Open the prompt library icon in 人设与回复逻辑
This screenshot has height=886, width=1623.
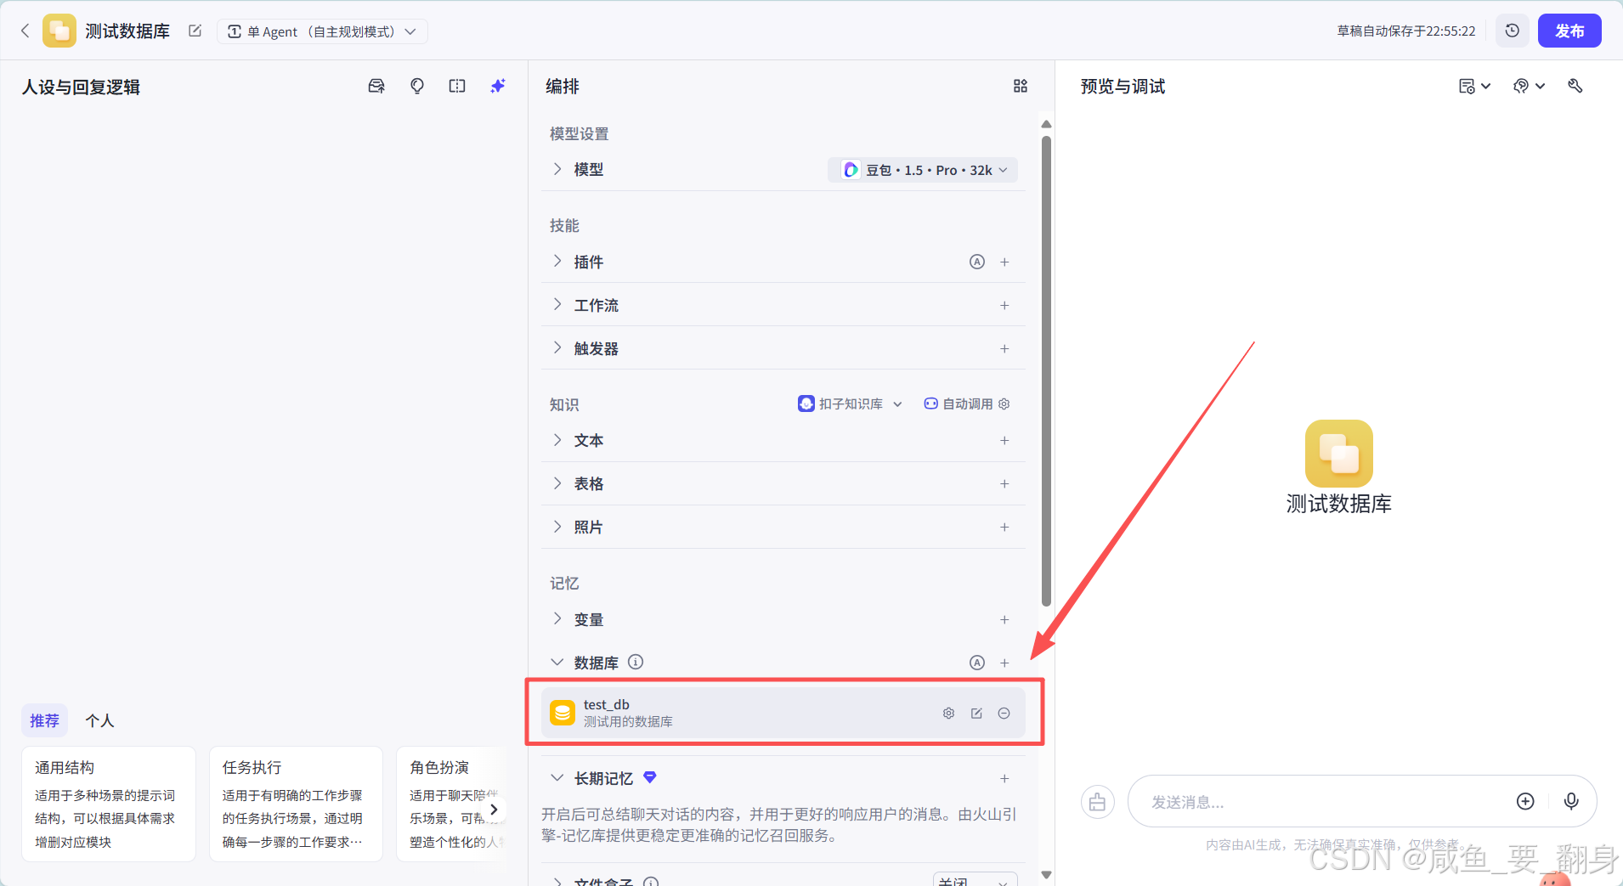[376, 86]
